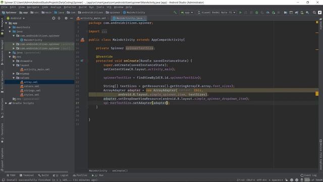Collapse the res folder
The width and height of the screenshot is (323, 182).
point(10,57)
